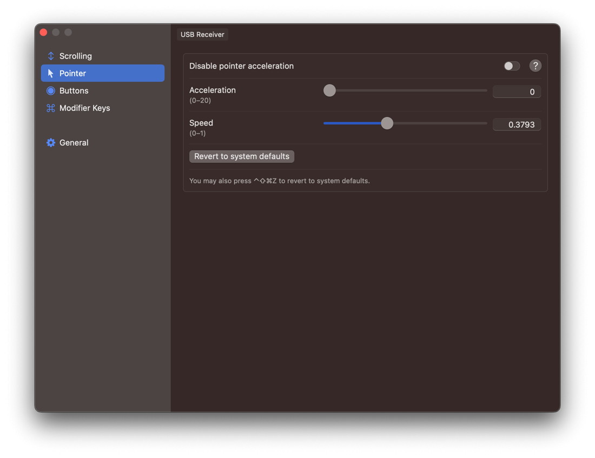Toggle Disable pointer acceleration switch
The image size is (595, 458).
pos(511,66)
